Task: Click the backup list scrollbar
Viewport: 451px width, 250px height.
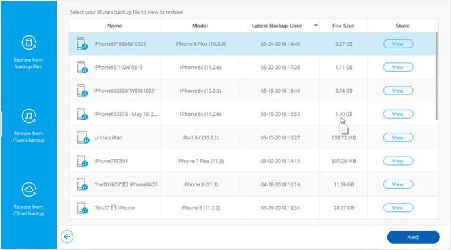Action: point(437,76)
